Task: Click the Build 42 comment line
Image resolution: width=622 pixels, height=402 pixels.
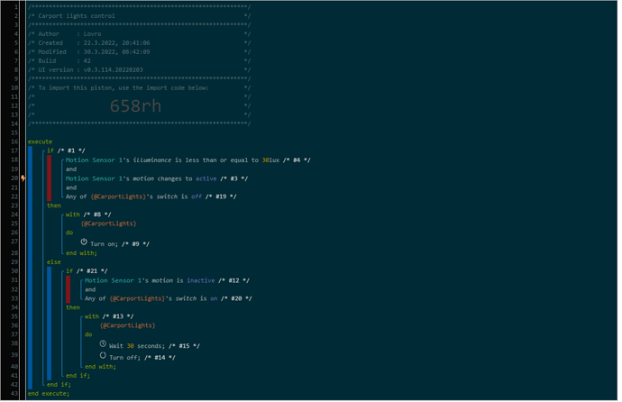Action: [x=139, y=61]
